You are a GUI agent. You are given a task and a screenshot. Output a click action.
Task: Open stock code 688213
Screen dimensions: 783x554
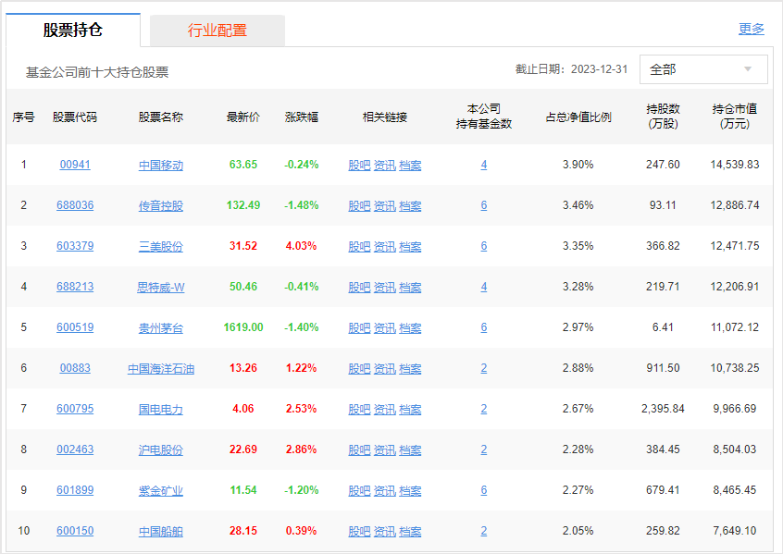75,287
